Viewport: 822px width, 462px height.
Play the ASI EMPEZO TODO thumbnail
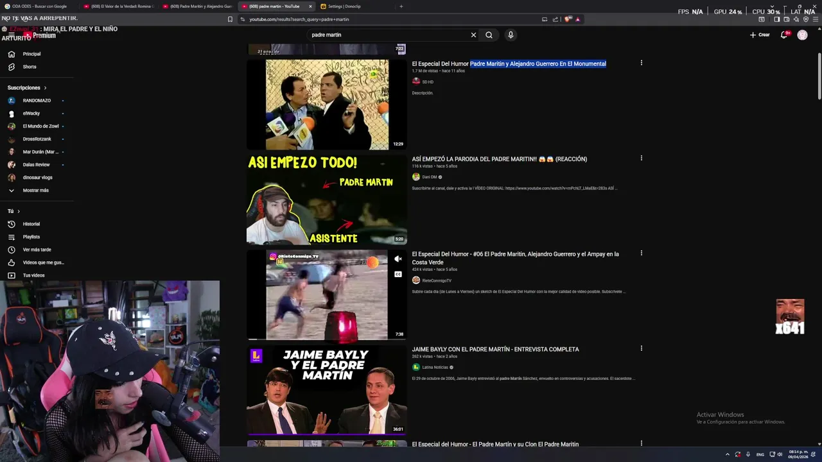pos(327,200)
